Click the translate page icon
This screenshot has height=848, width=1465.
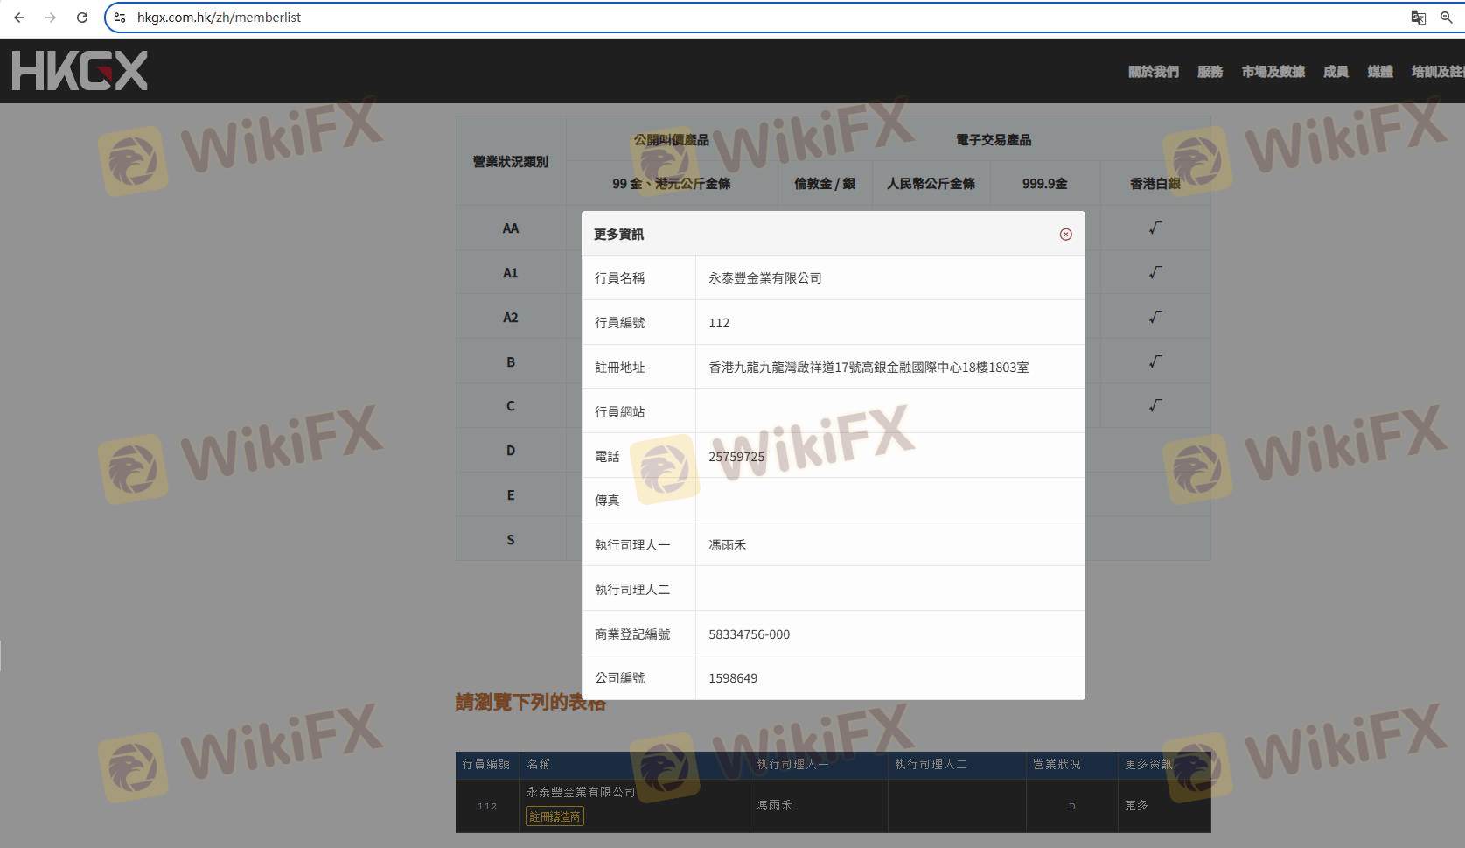coord(1418,18)
